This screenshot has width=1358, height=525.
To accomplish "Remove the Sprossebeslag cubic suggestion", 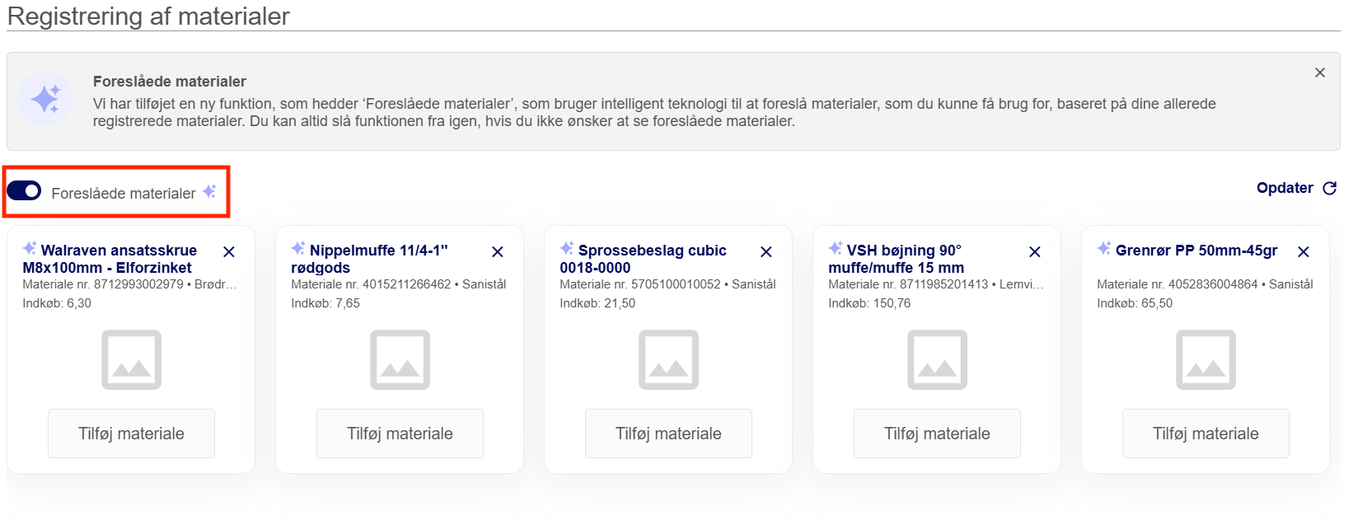I will [x=766, y=252].
